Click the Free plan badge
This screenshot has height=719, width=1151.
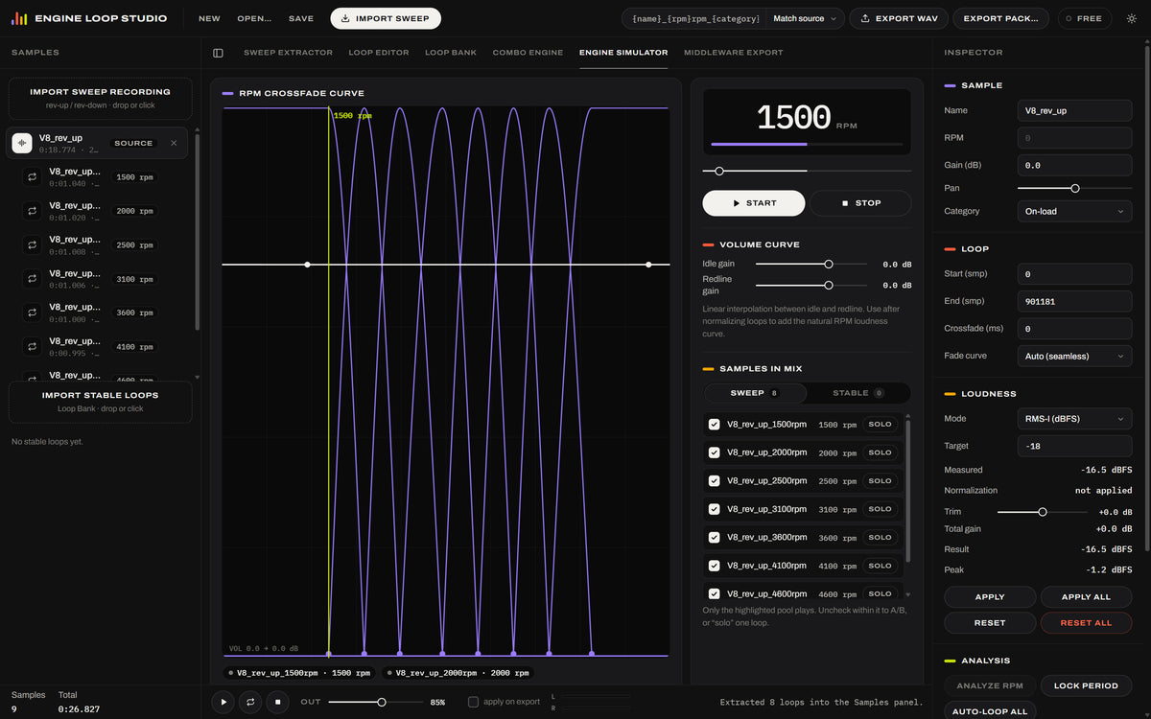click(x=1085, y=18)
